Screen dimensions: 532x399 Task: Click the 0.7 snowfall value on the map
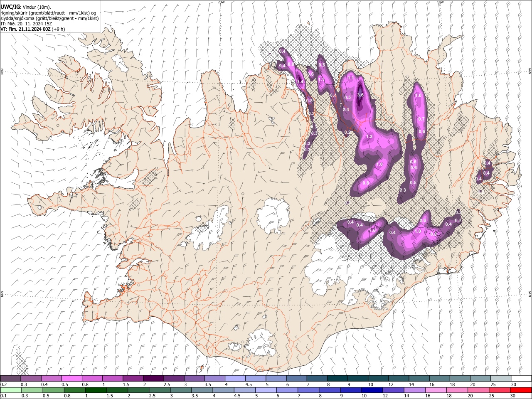click(x=421, y=119)
